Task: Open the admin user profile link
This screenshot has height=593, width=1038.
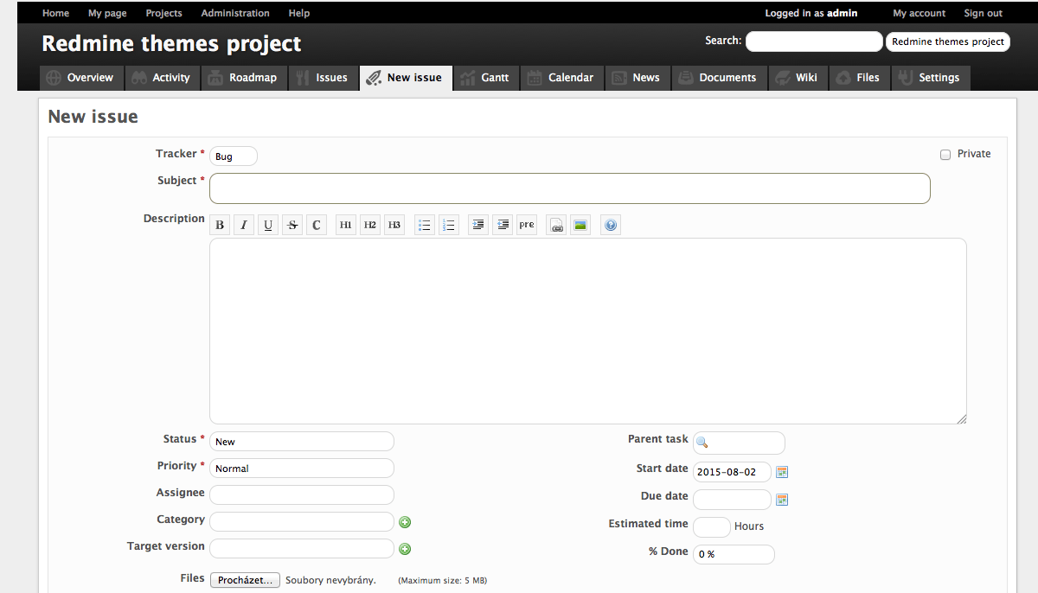Action: (x=843, y=13)
